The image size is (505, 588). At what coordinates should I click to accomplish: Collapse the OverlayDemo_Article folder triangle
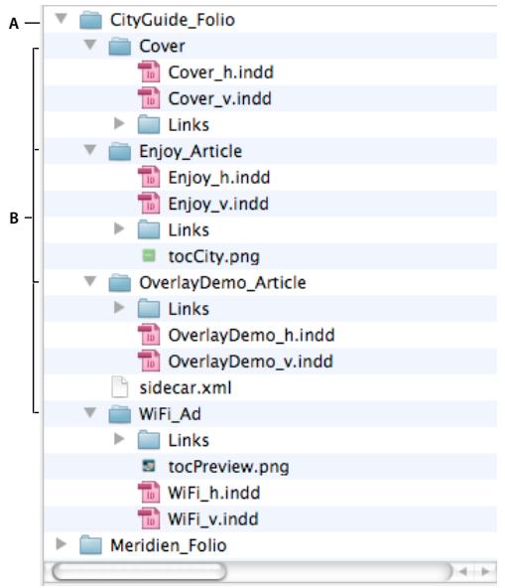click(90, 281)
